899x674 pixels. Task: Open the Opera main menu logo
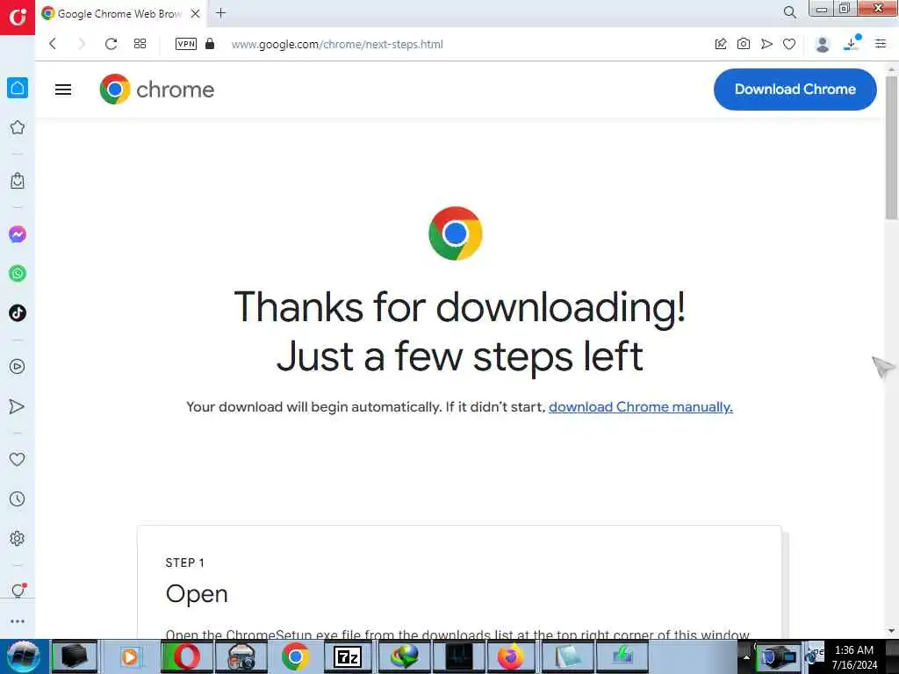(x=18, y=18)
